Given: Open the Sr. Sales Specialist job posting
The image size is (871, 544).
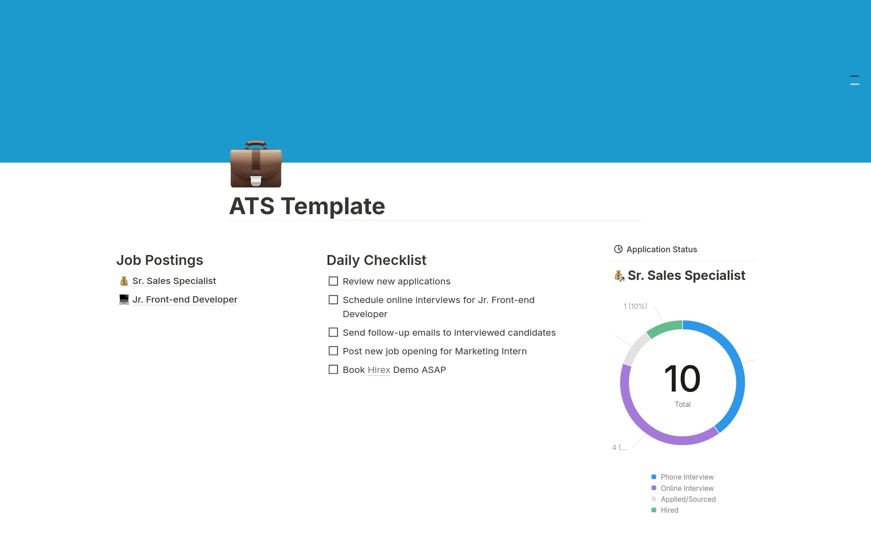Looking at the screenshot, I should point(174,281).
